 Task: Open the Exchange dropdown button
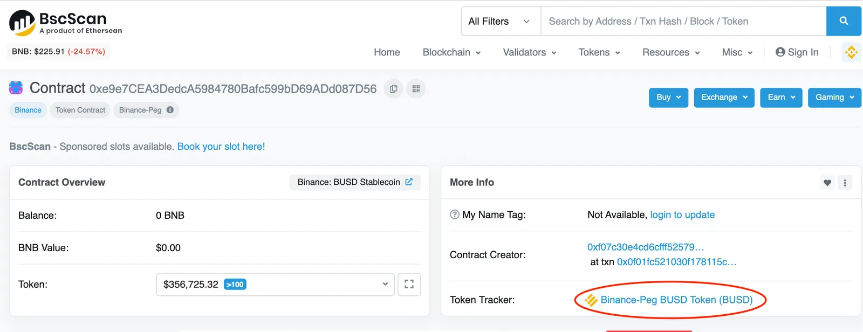724,98
